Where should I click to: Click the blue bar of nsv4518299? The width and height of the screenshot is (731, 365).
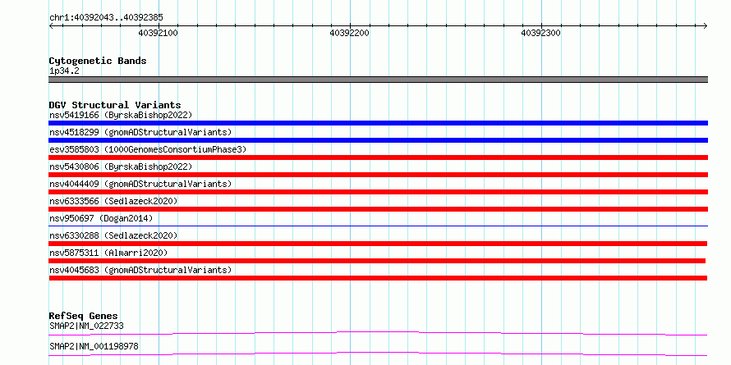[378, 140]
